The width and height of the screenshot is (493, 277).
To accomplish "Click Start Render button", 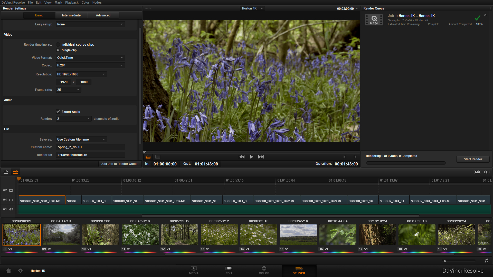I will pos(473,159).
